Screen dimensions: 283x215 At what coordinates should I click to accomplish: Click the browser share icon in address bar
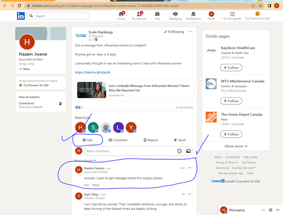(253, 6)
